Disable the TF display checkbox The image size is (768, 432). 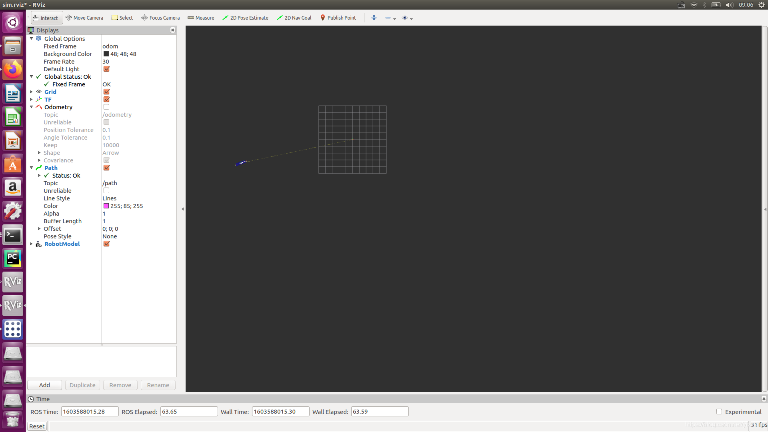[x=106, y=100]
